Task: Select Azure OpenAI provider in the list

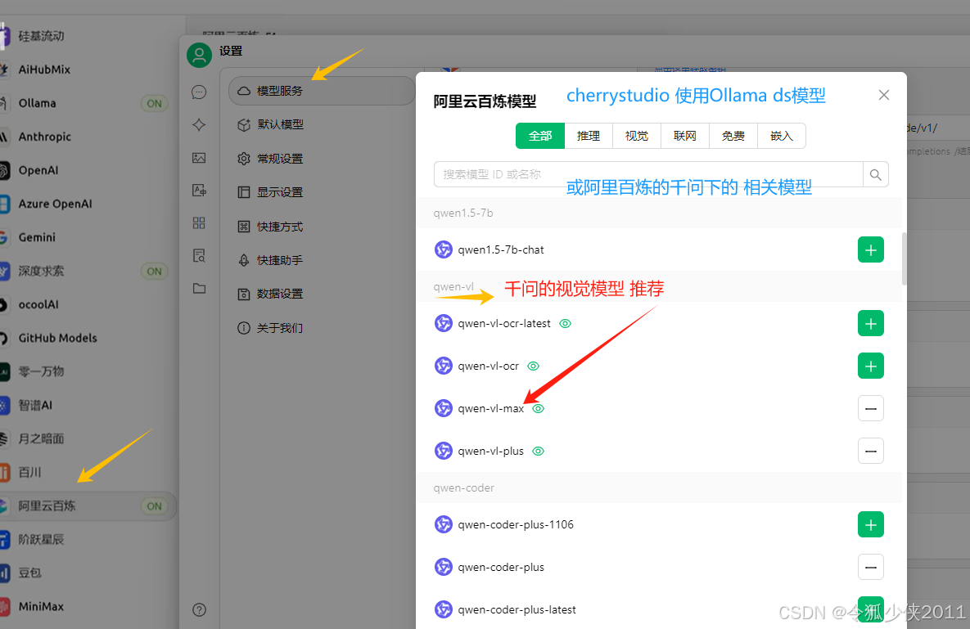Action: coord(88,204)
